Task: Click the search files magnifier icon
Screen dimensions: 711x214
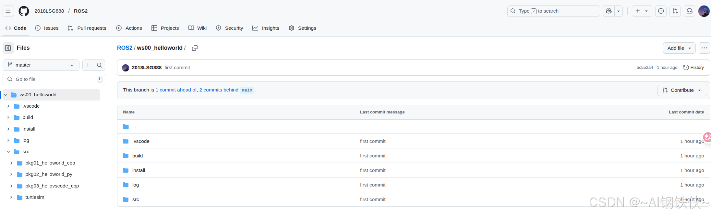Action: tap(100, 65)
